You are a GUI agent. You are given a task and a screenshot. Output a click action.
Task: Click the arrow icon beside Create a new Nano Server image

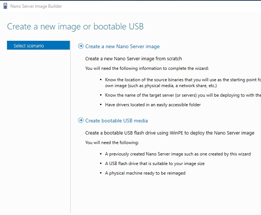(x=81, y=46)
